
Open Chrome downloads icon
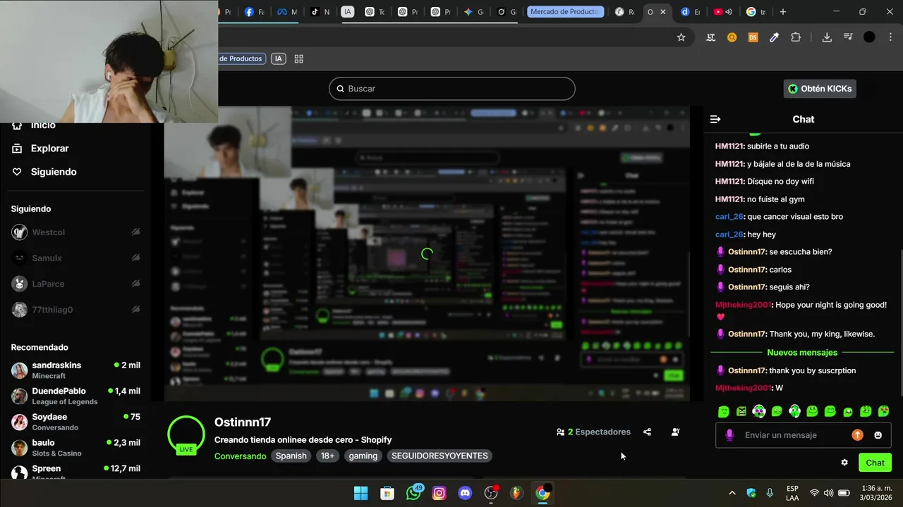[x=827, y=37]
